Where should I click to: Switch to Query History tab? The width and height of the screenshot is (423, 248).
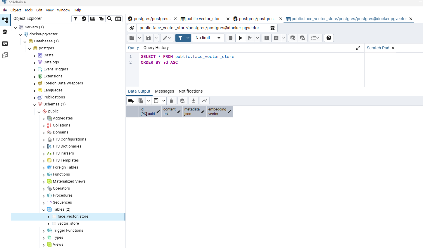coord(156,48)
